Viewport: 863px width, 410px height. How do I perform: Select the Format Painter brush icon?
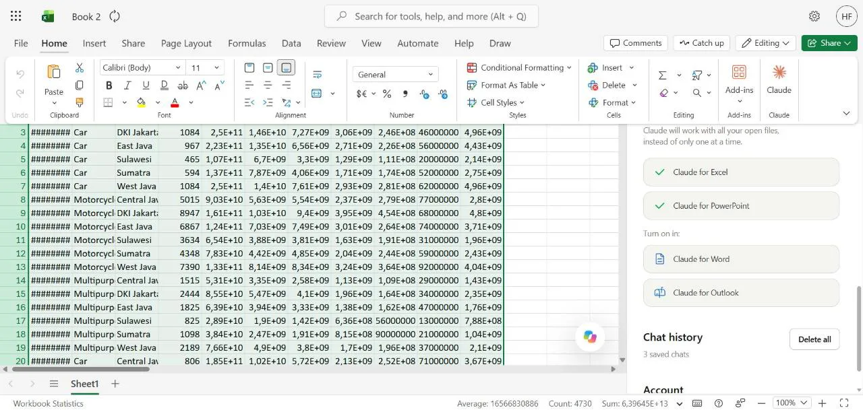80,102
